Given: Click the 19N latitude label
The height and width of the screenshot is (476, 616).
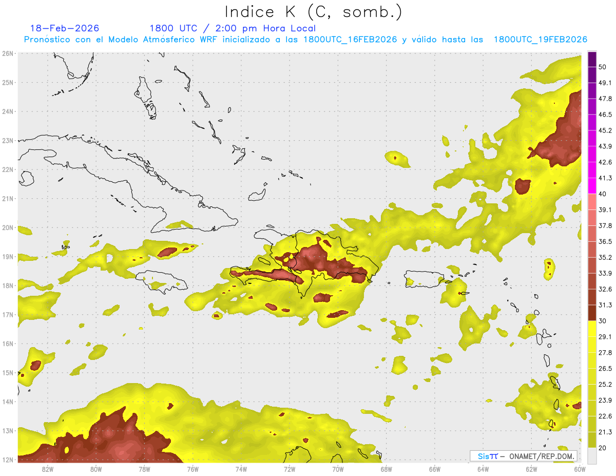Looking at the screenshot, I should click(8, 256).
